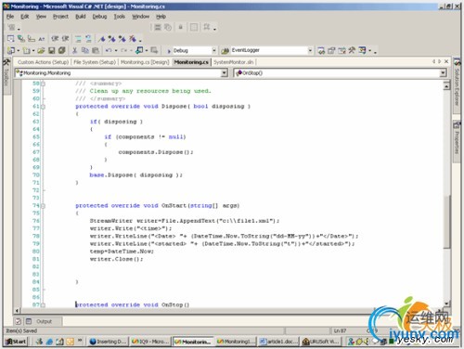The height and width of the screenshot is (349, 464).
Task: Open the Undo history dropdown arrow
Action: tap(116, 51)
